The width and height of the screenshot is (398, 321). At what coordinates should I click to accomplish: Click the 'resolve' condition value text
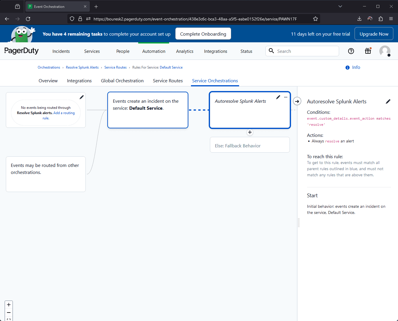point(316,125)
